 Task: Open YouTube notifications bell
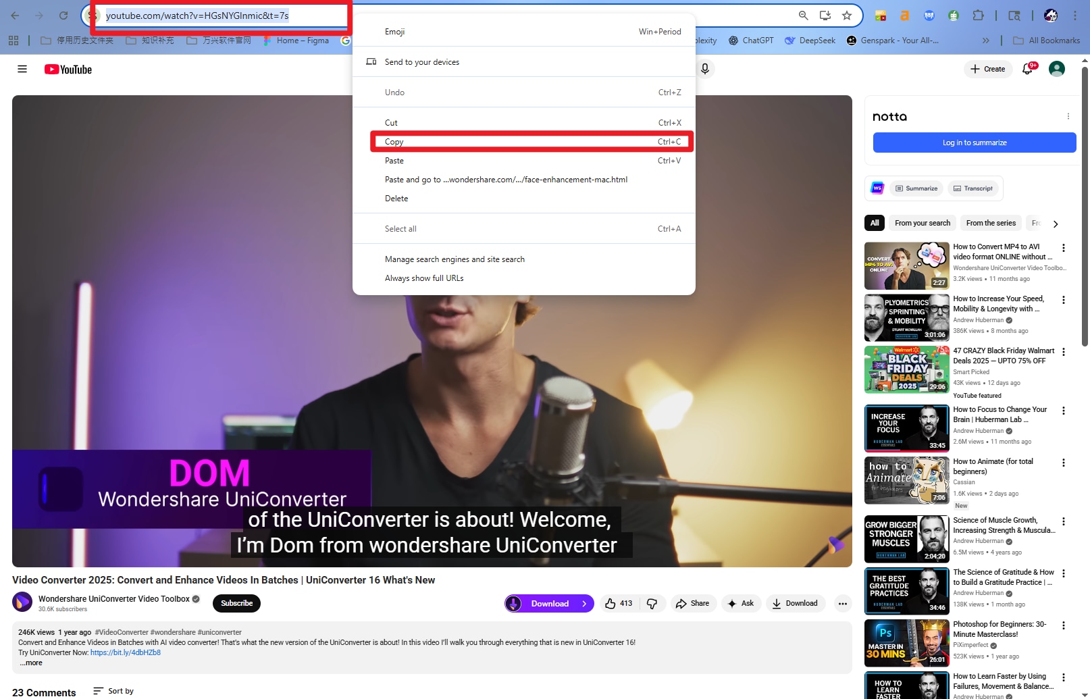coord(1027,69)
